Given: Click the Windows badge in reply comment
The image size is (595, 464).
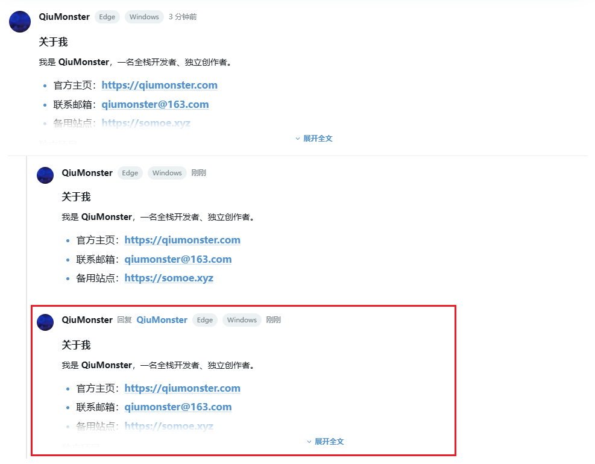Looking at the screenshot, I should click(242, 320).
